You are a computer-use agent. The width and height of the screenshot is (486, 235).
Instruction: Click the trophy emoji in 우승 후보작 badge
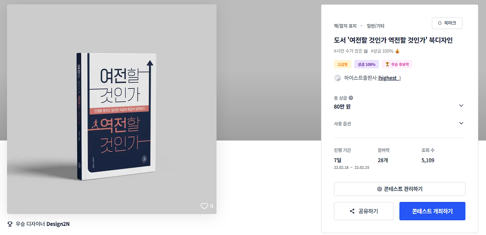388,65
